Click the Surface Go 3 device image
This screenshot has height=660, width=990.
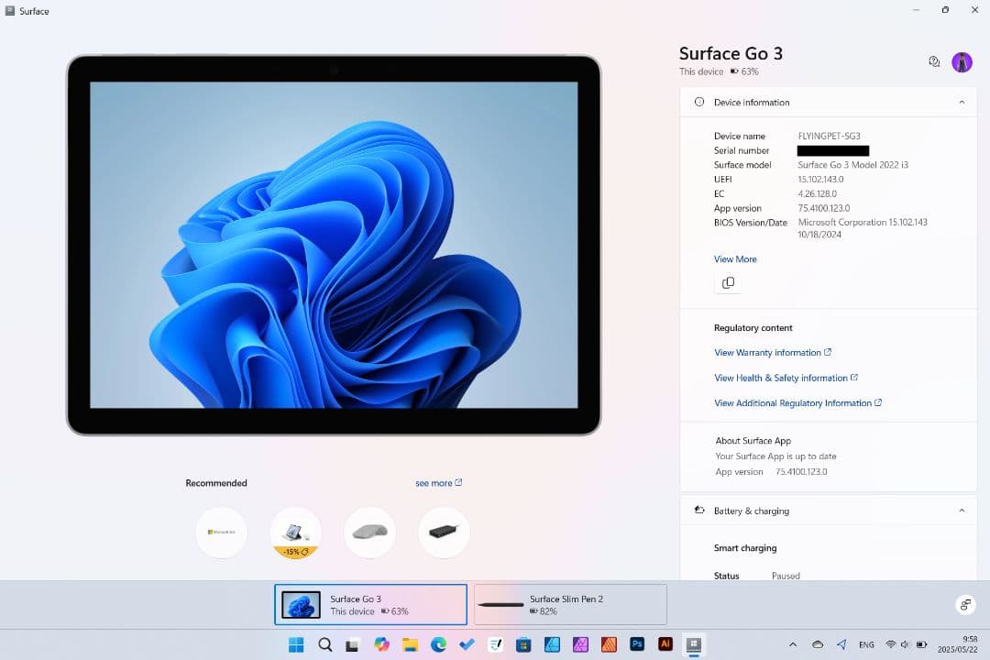(x=334, y=245)
